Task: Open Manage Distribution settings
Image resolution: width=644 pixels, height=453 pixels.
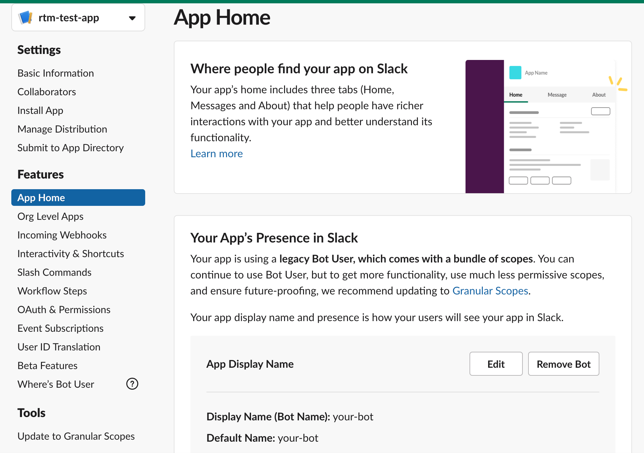Action: tap(62, 129)
